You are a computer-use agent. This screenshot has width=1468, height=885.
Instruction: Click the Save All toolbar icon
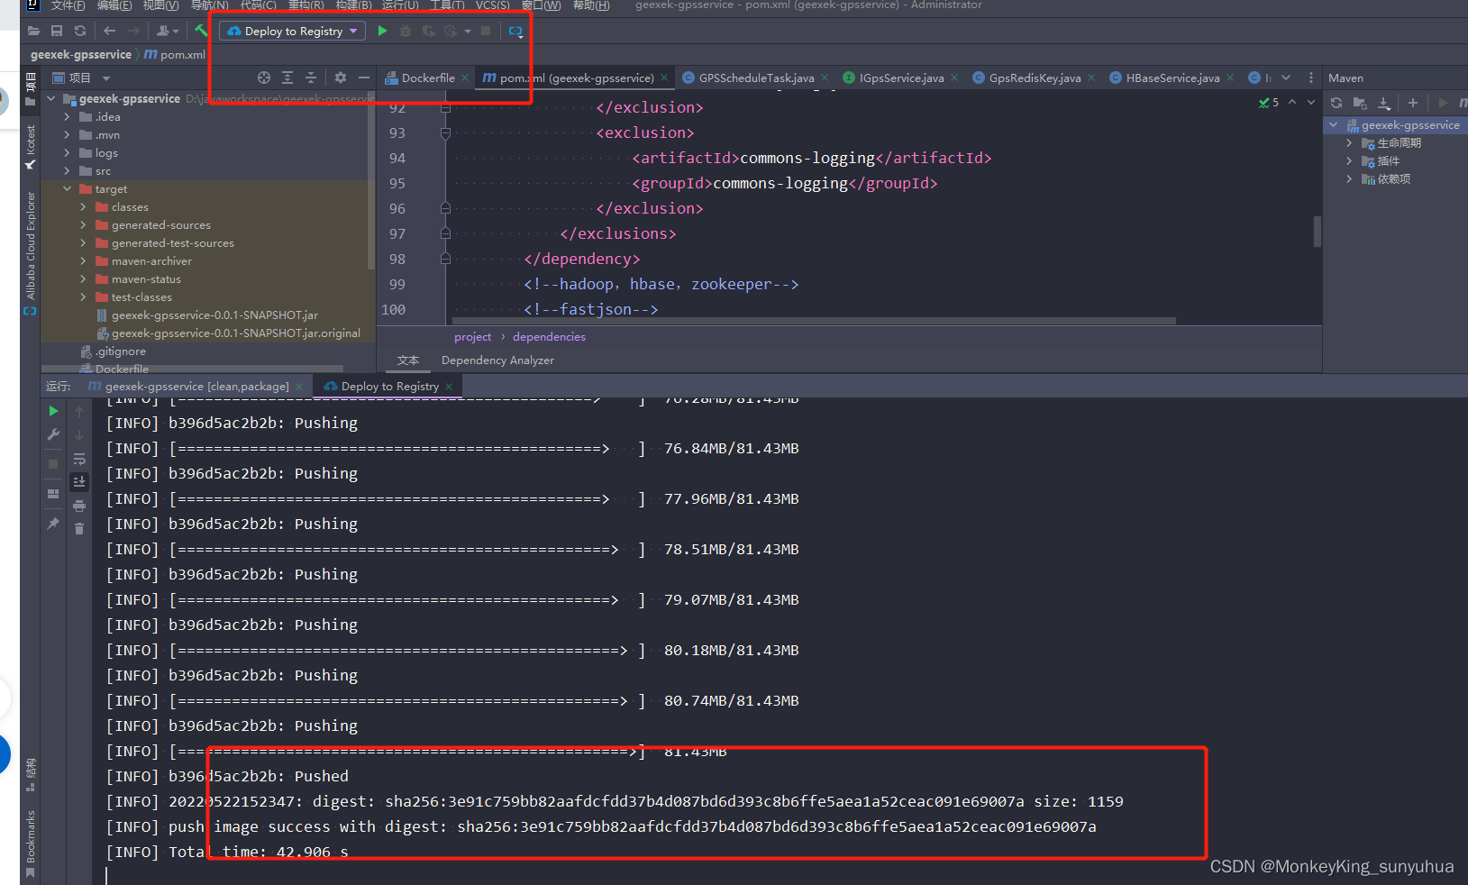pos(57,31)
